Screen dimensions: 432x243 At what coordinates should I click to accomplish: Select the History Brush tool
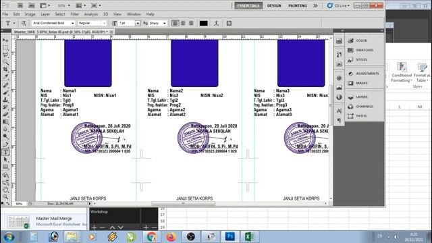[5, 107]
